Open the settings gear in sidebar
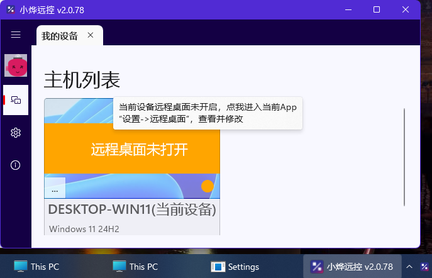The height and width of the screenshot is (278, 432). click(16, 133)
